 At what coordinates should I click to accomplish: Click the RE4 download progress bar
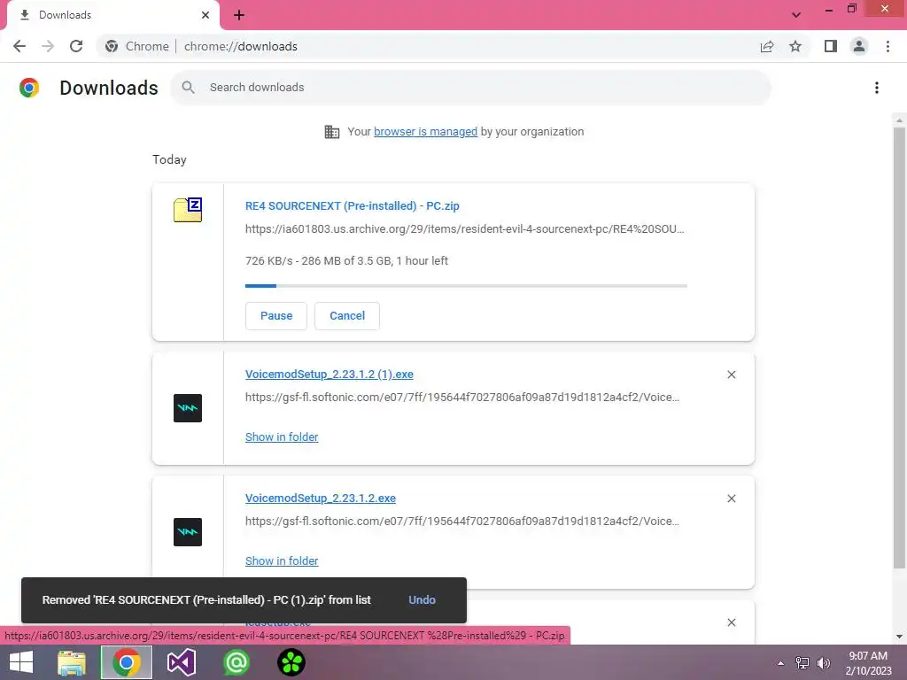click(466, 286)
